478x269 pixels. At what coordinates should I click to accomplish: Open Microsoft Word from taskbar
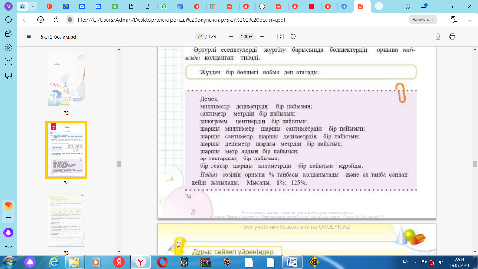click(x=293, y=262)
